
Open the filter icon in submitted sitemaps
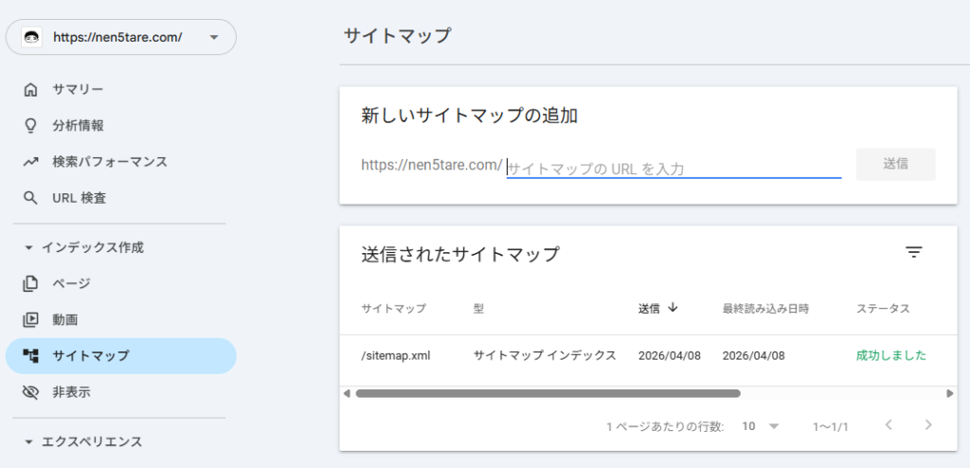(x=913, y=253)
